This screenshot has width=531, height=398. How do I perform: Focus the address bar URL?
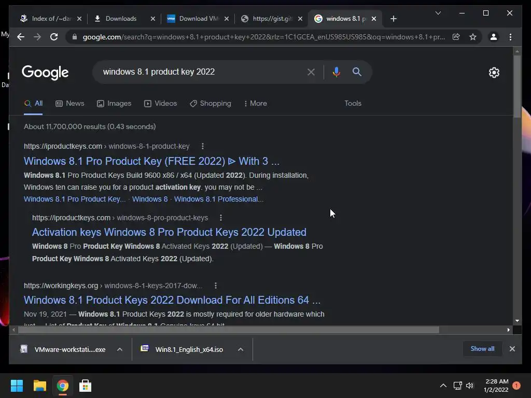click(264, 37)
